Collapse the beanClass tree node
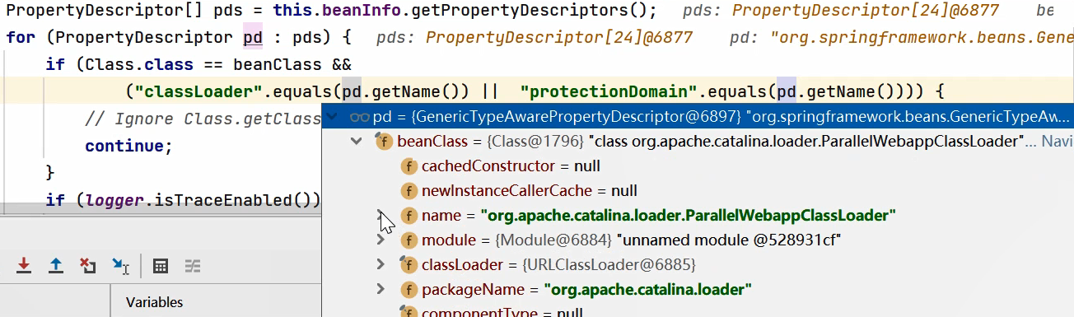This screenshot has height=317, width=1074. tap(357, 141)
